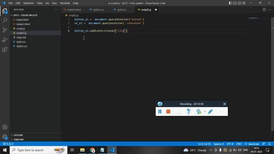Click the unsaved dot on script2.js tab

(156, 9)
